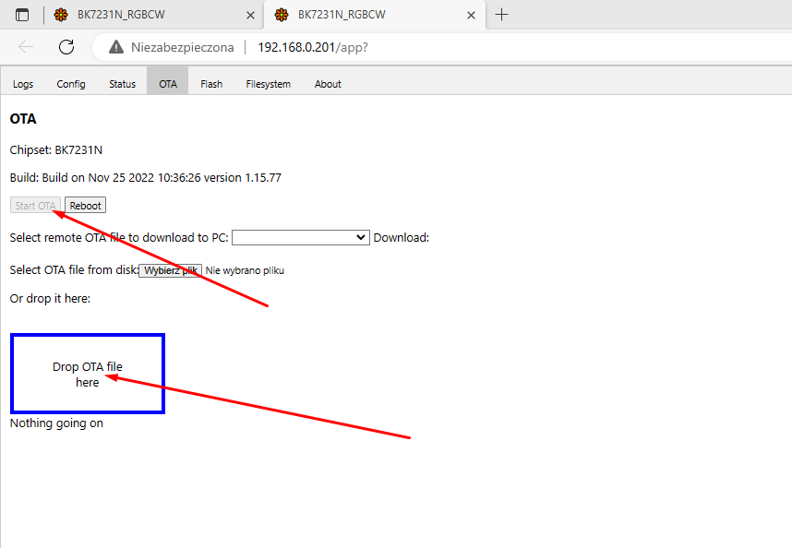792x548 pixels.
Task: Open the Flash tab
Action: pos(211,84)
